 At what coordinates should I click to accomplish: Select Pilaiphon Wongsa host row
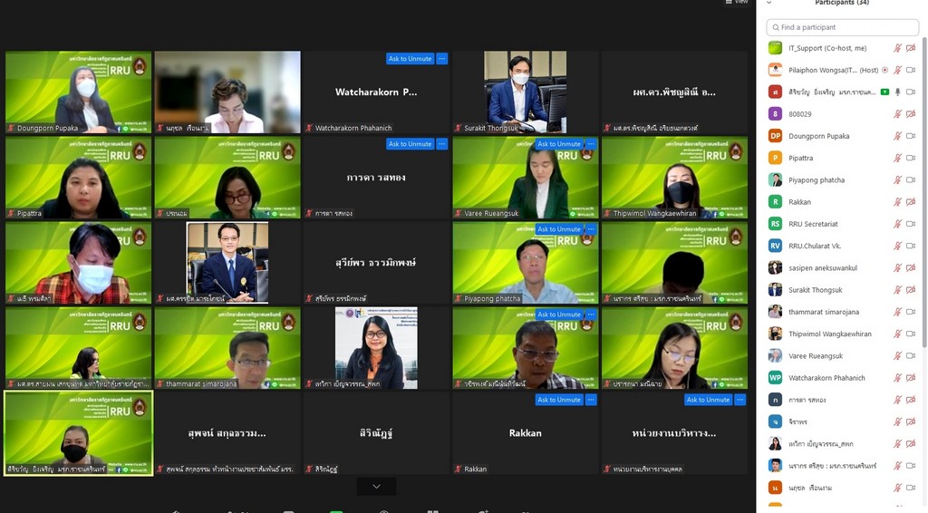pyautogui.click(x=842, y=70)
